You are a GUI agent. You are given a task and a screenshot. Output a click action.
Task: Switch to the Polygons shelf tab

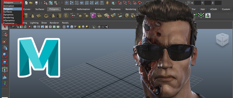[x=54, y=9]
